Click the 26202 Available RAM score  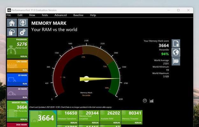click(x=114, y=113)
